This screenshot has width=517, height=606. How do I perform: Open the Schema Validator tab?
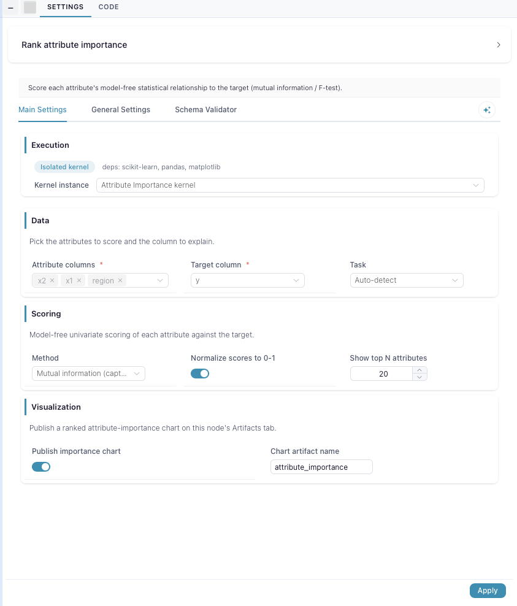pos(206,110)
